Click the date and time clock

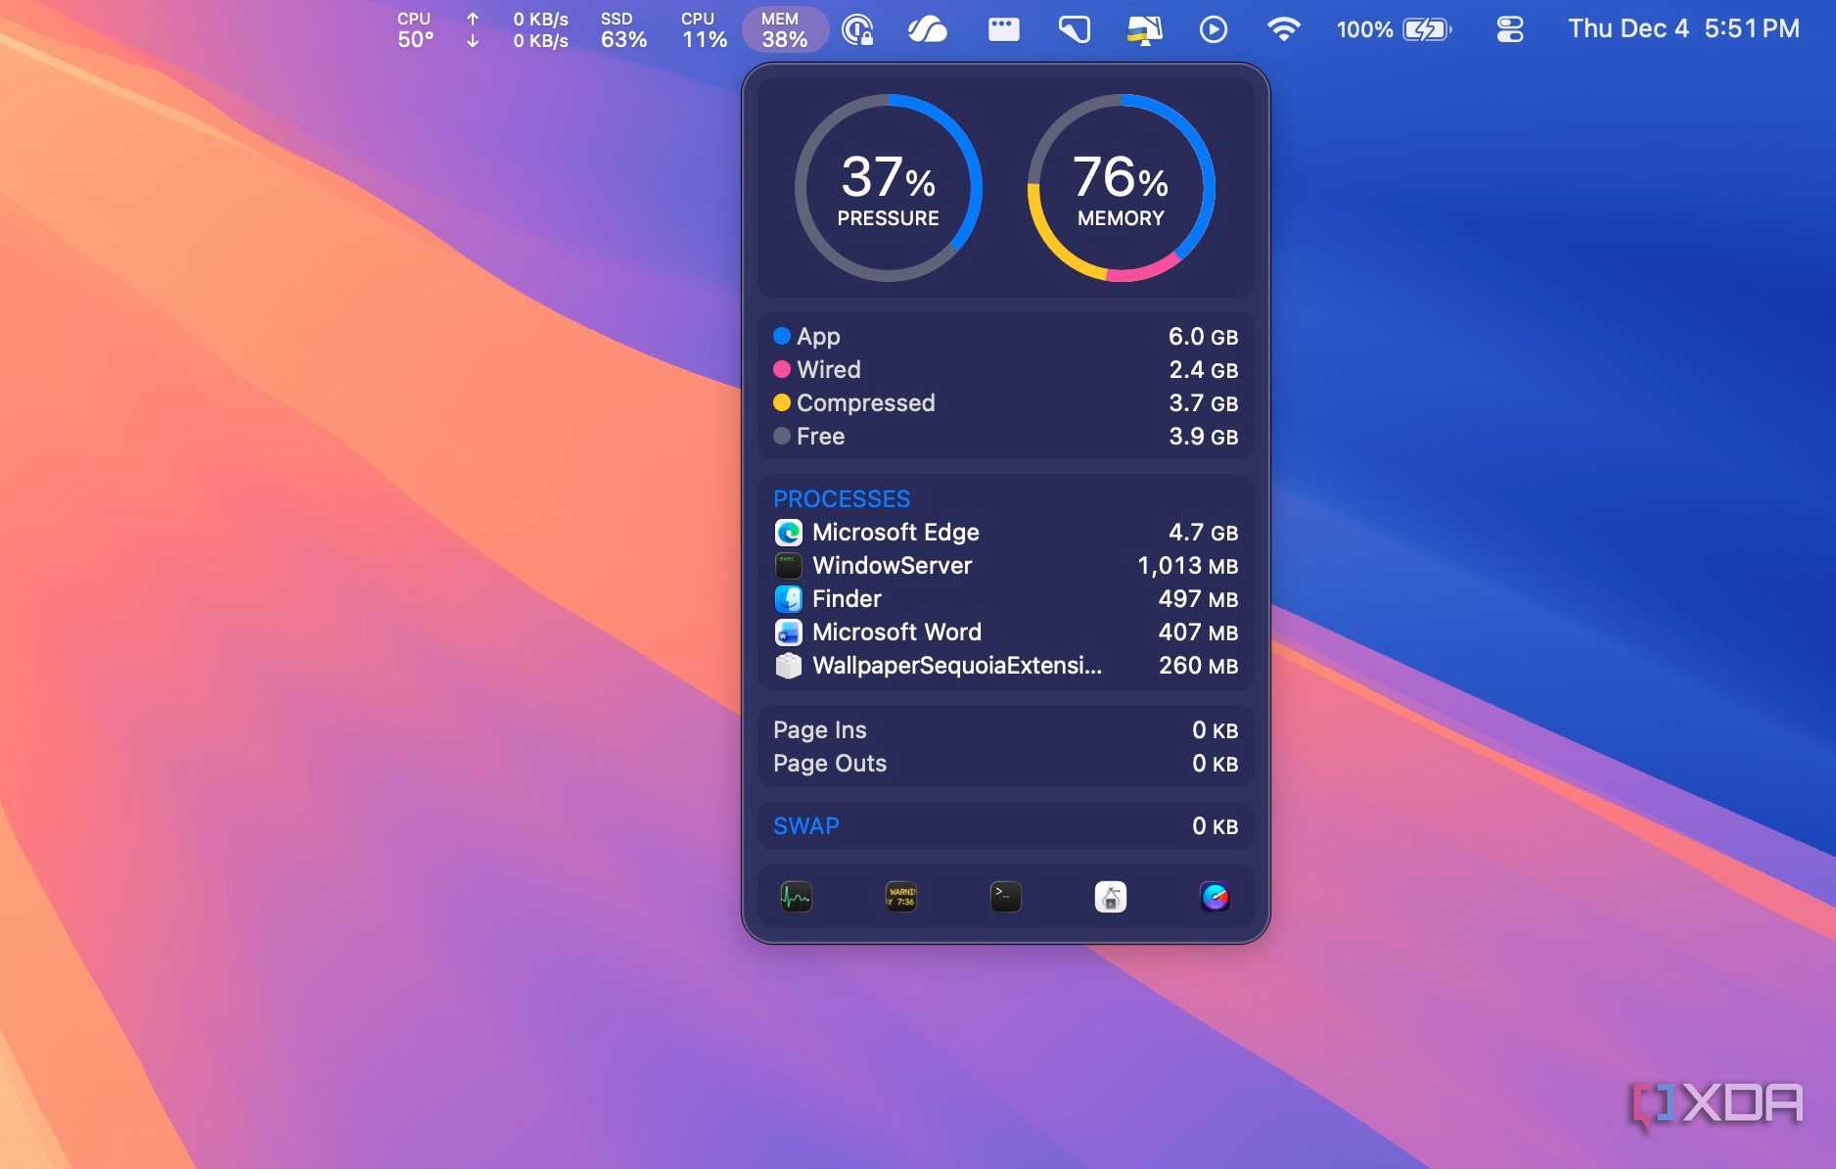(x=1683, y=28)
